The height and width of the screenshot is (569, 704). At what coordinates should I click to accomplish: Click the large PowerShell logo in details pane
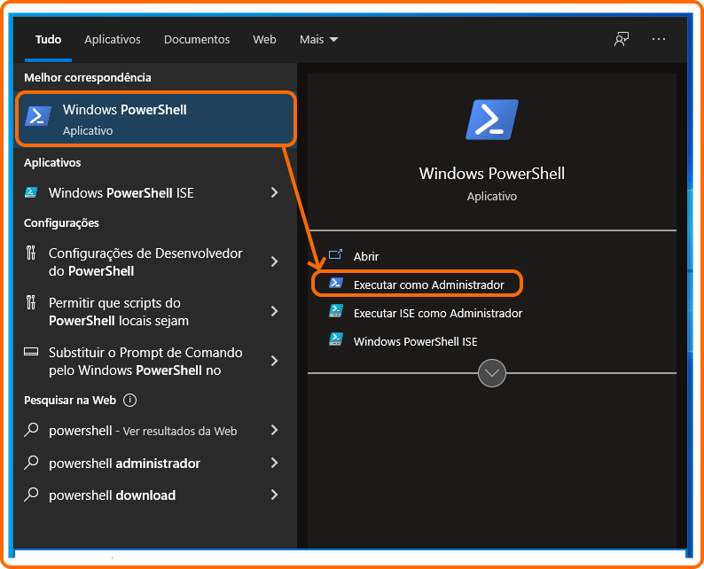[492, 120]
